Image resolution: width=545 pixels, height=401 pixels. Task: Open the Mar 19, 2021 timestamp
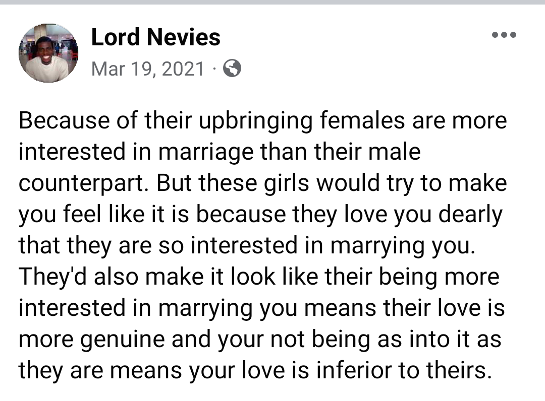tap(148, 69)
